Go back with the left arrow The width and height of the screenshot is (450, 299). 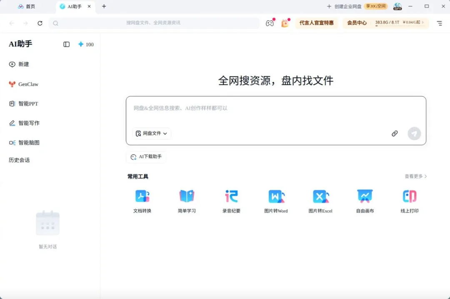point(12,23)
